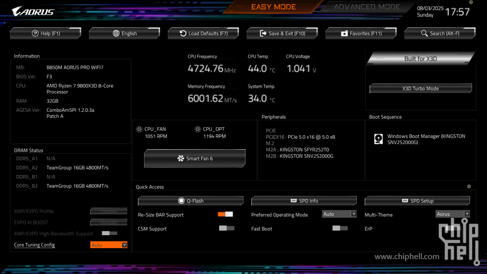The height and width of the screenshot is (274, 487).
Task: Click the CPU_FAN 1051 RPM reading
Action: pyautogui.click(x=156, y=136)
